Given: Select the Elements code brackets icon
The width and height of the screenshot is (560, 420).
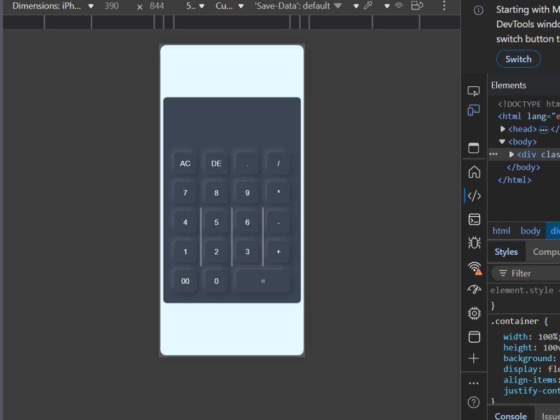Looking at the screenshot, I should pos(474,195).
